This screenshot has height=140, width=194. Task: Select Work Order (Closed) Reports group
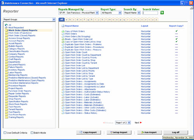(22, 35)
